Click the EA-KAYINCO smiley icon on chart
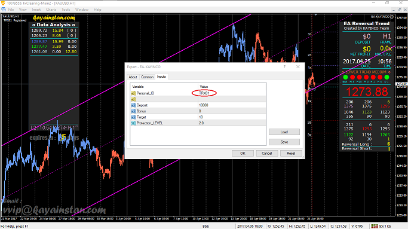Viewport: 408px width, 229px height. [392, 17]
